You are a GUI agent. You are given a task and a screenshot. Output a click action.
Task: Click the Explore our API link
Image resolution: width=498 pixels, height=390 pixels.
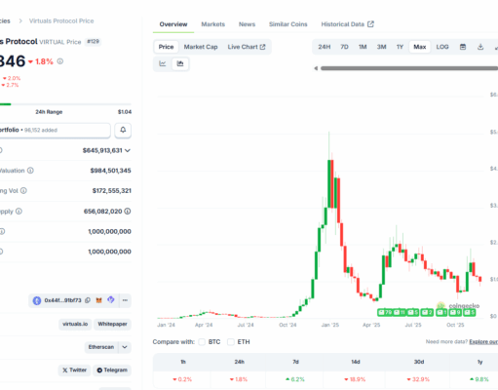pos(483,342)
